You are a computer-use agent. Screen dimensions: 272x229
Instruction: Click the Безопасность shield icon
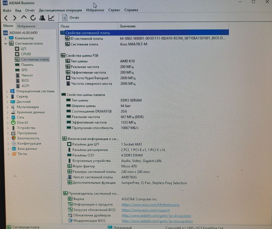[x=14, y=138]
